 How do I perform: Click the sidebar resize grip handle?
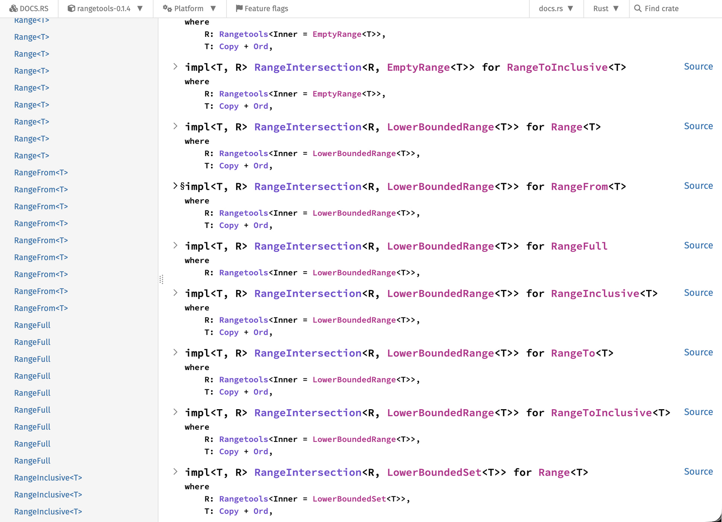point(161,280)
